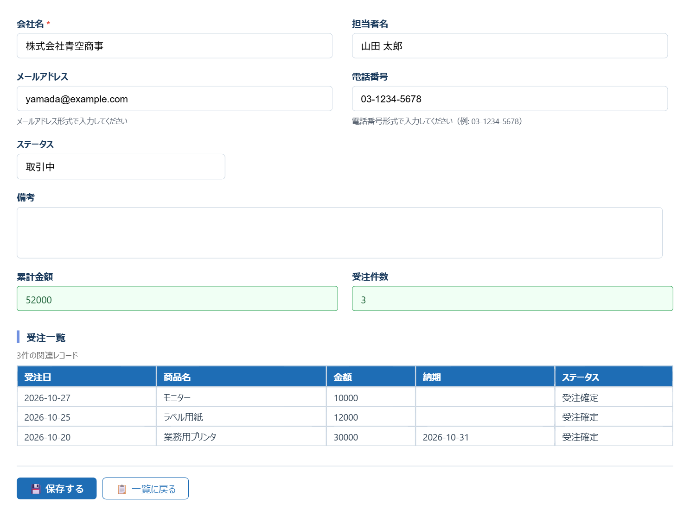690x516 pixels.
Task: Click the ラベル用紙 product cell
Action: (x=241, y=417)
